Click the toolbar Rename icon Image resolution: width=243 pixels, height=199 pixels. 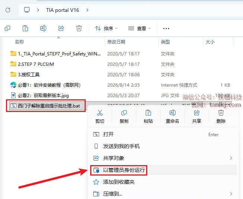[43, 28]
